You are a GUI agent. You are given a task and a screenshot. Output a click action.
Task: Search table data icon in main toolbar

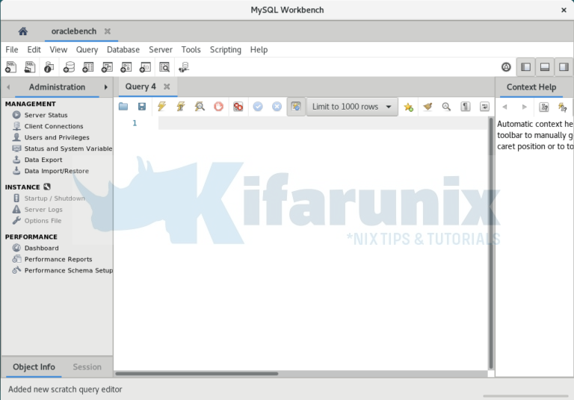click(164, 67)
